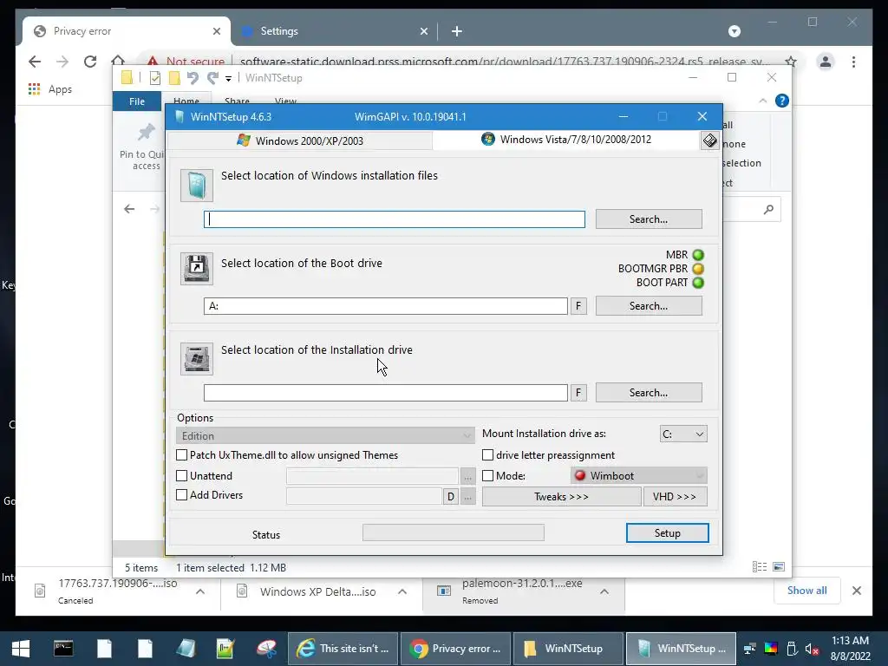Tick the Add Drivers checkbox

point(182,494)
